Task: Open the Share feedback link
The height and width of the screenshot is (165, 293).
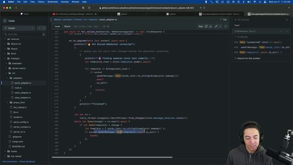Action: [27, 161]
